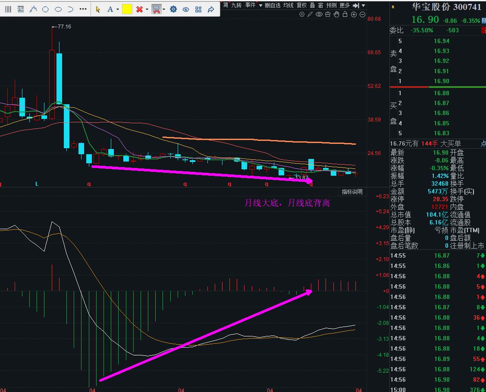486x392 pixels.
Task: Open text tool dropdown arrow next to A
Action: tap(117, 9)
